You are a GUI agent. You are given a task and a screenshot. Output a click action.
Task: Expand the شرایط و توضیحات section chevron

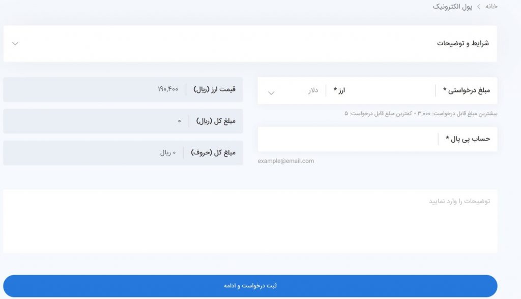15,44
